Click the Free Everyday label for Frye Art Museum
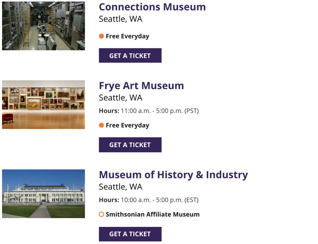This screenshot has width=318, height=244. point(127,126)
